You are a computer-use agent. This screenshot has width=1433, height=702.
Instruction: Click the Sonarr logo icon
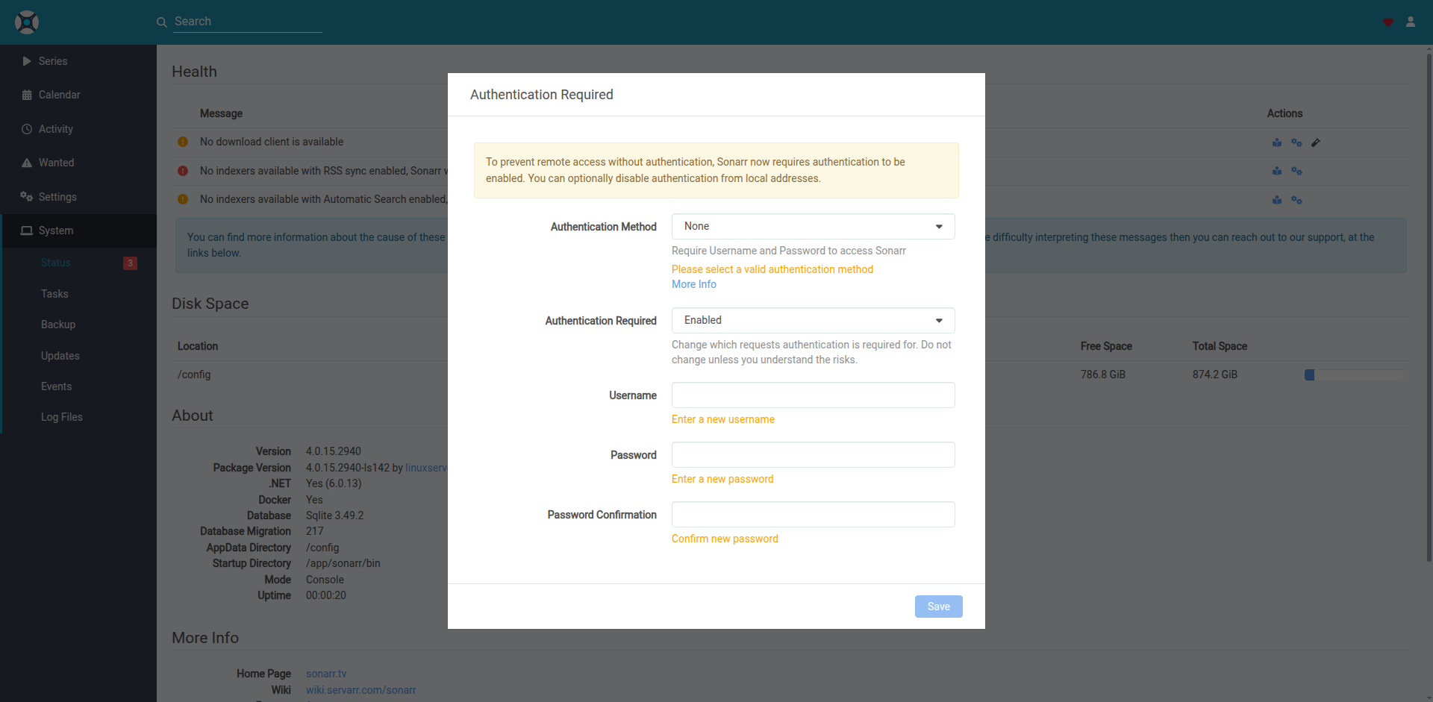pyautogui.click(x=27, y=22)
